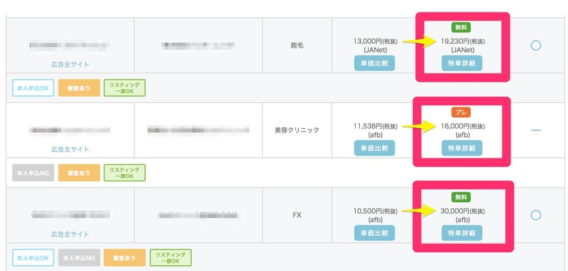Viewport: 568px width, 271px height.
Task: Select the circle icon in 脱毛 row
Action: [x=536, y=45]
